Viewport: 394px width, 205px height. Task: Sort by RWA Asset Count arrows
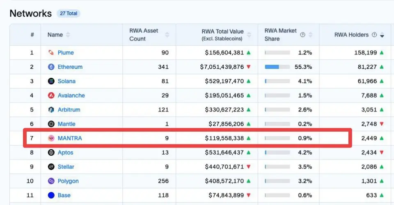click(x=167, y=35)
